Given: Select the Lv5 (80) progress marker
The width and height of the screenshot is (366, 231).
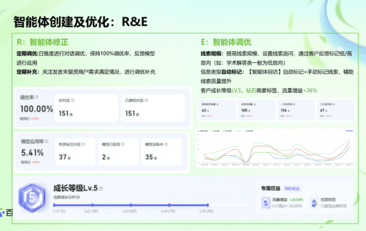Looking at the screenshot, I should coord(207,205).
